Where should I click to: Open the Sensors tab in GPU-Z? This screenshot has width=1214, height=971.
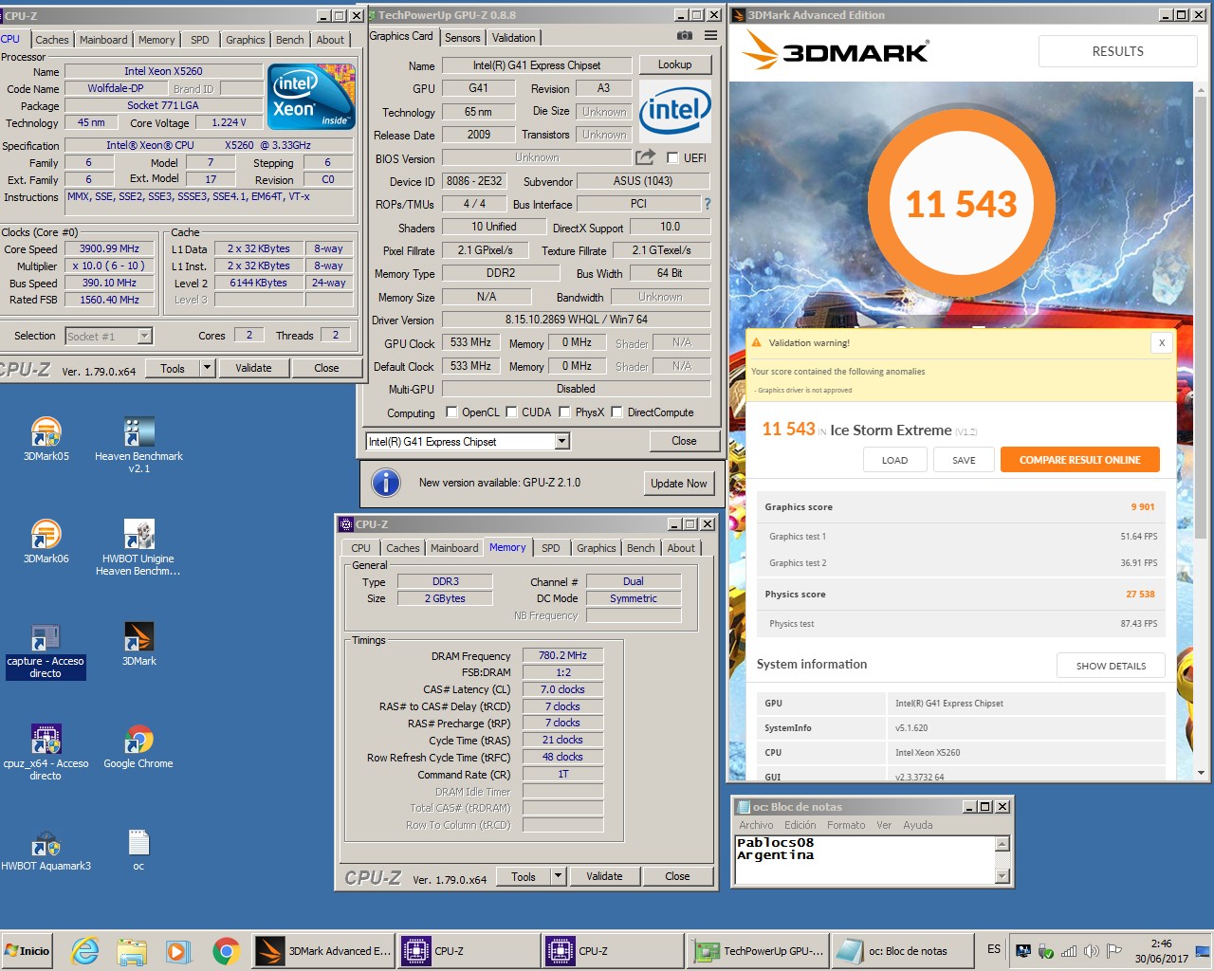463,38
